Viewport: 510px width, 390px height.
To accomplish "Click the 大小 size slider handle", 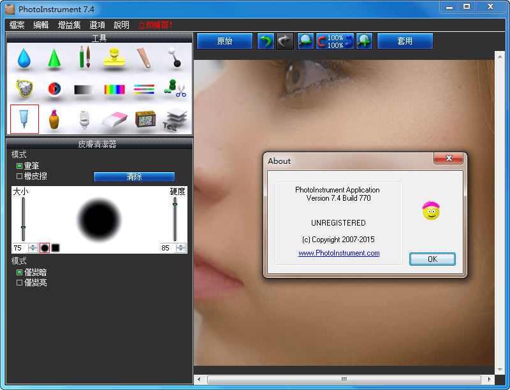I will (x=23, y=227).
